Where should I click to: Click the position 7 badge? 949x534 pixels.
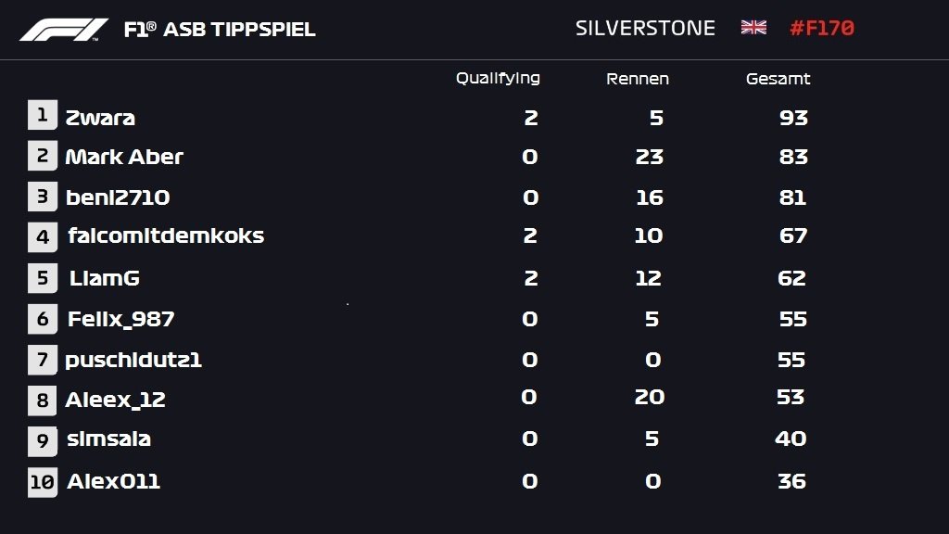(x=43, y=360)
